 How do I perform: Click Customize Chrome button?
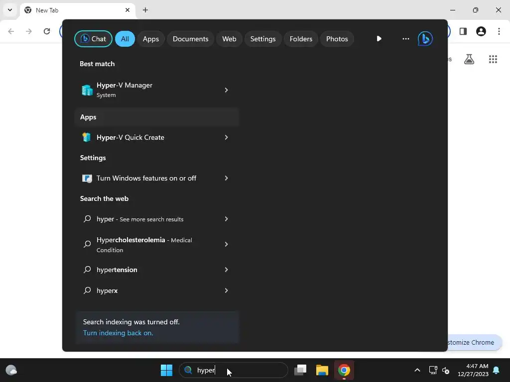coord(474,342)
